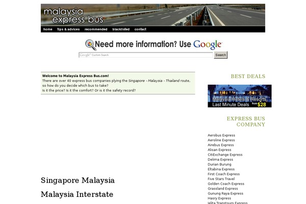The width and height of the screenshot is (306, 204).
Task: Open Alisan Express link
Action: coord(219,150)
